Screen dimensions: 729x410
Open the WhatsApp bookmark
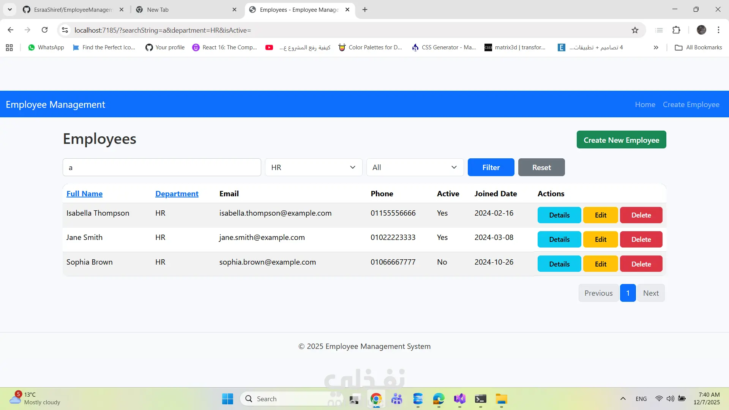pyautogui.click(x=46, y=47)
